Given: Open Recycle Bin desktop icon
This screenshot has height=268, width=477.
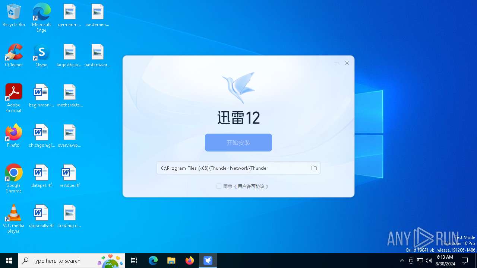Looking at the screenshot, I should (x=14, y=16).
